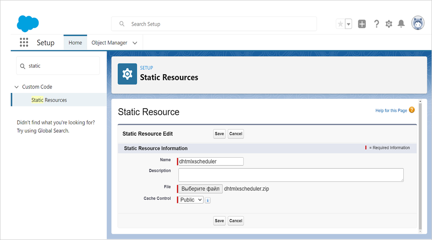
Task: Open the App Launcher grid icon
Action: click(24, 42)
